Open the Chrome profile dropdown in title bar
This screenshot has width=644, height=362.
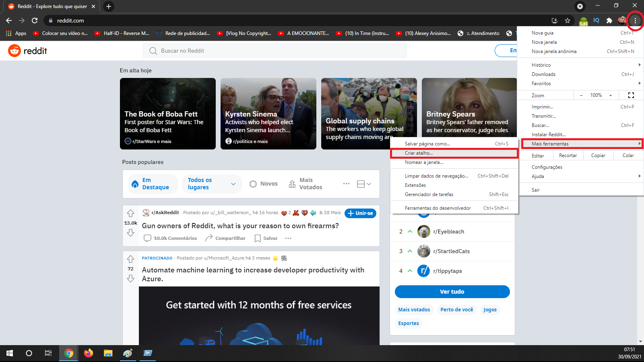(580, 6)
